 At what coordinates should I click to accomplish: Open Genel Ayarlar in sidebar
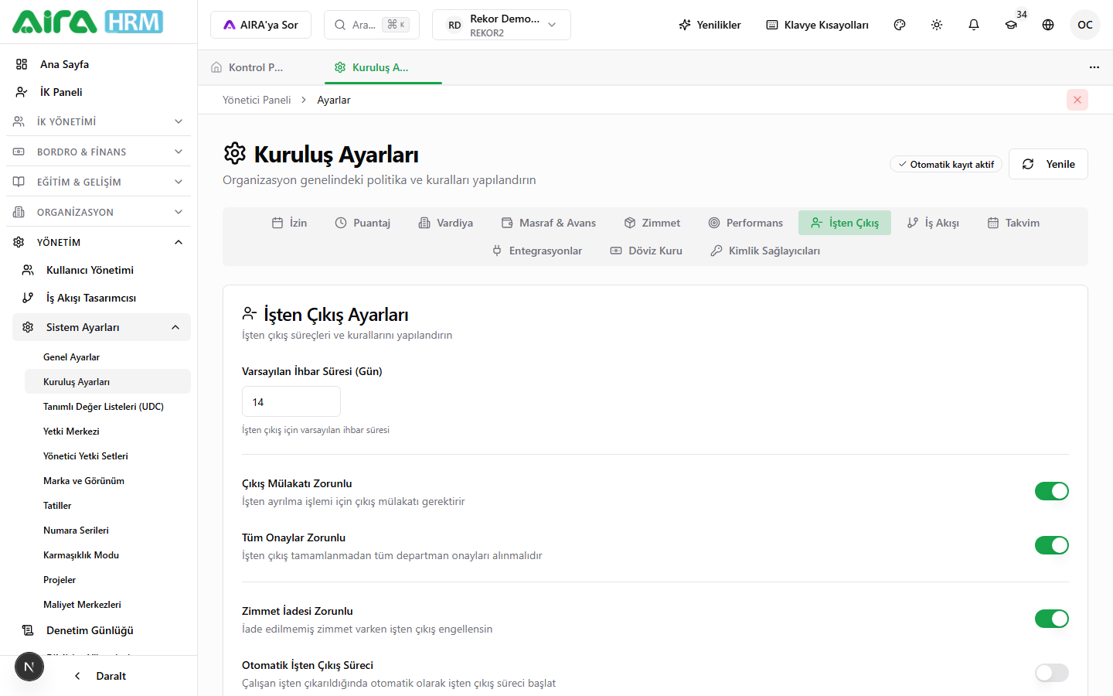click(107, 357)
